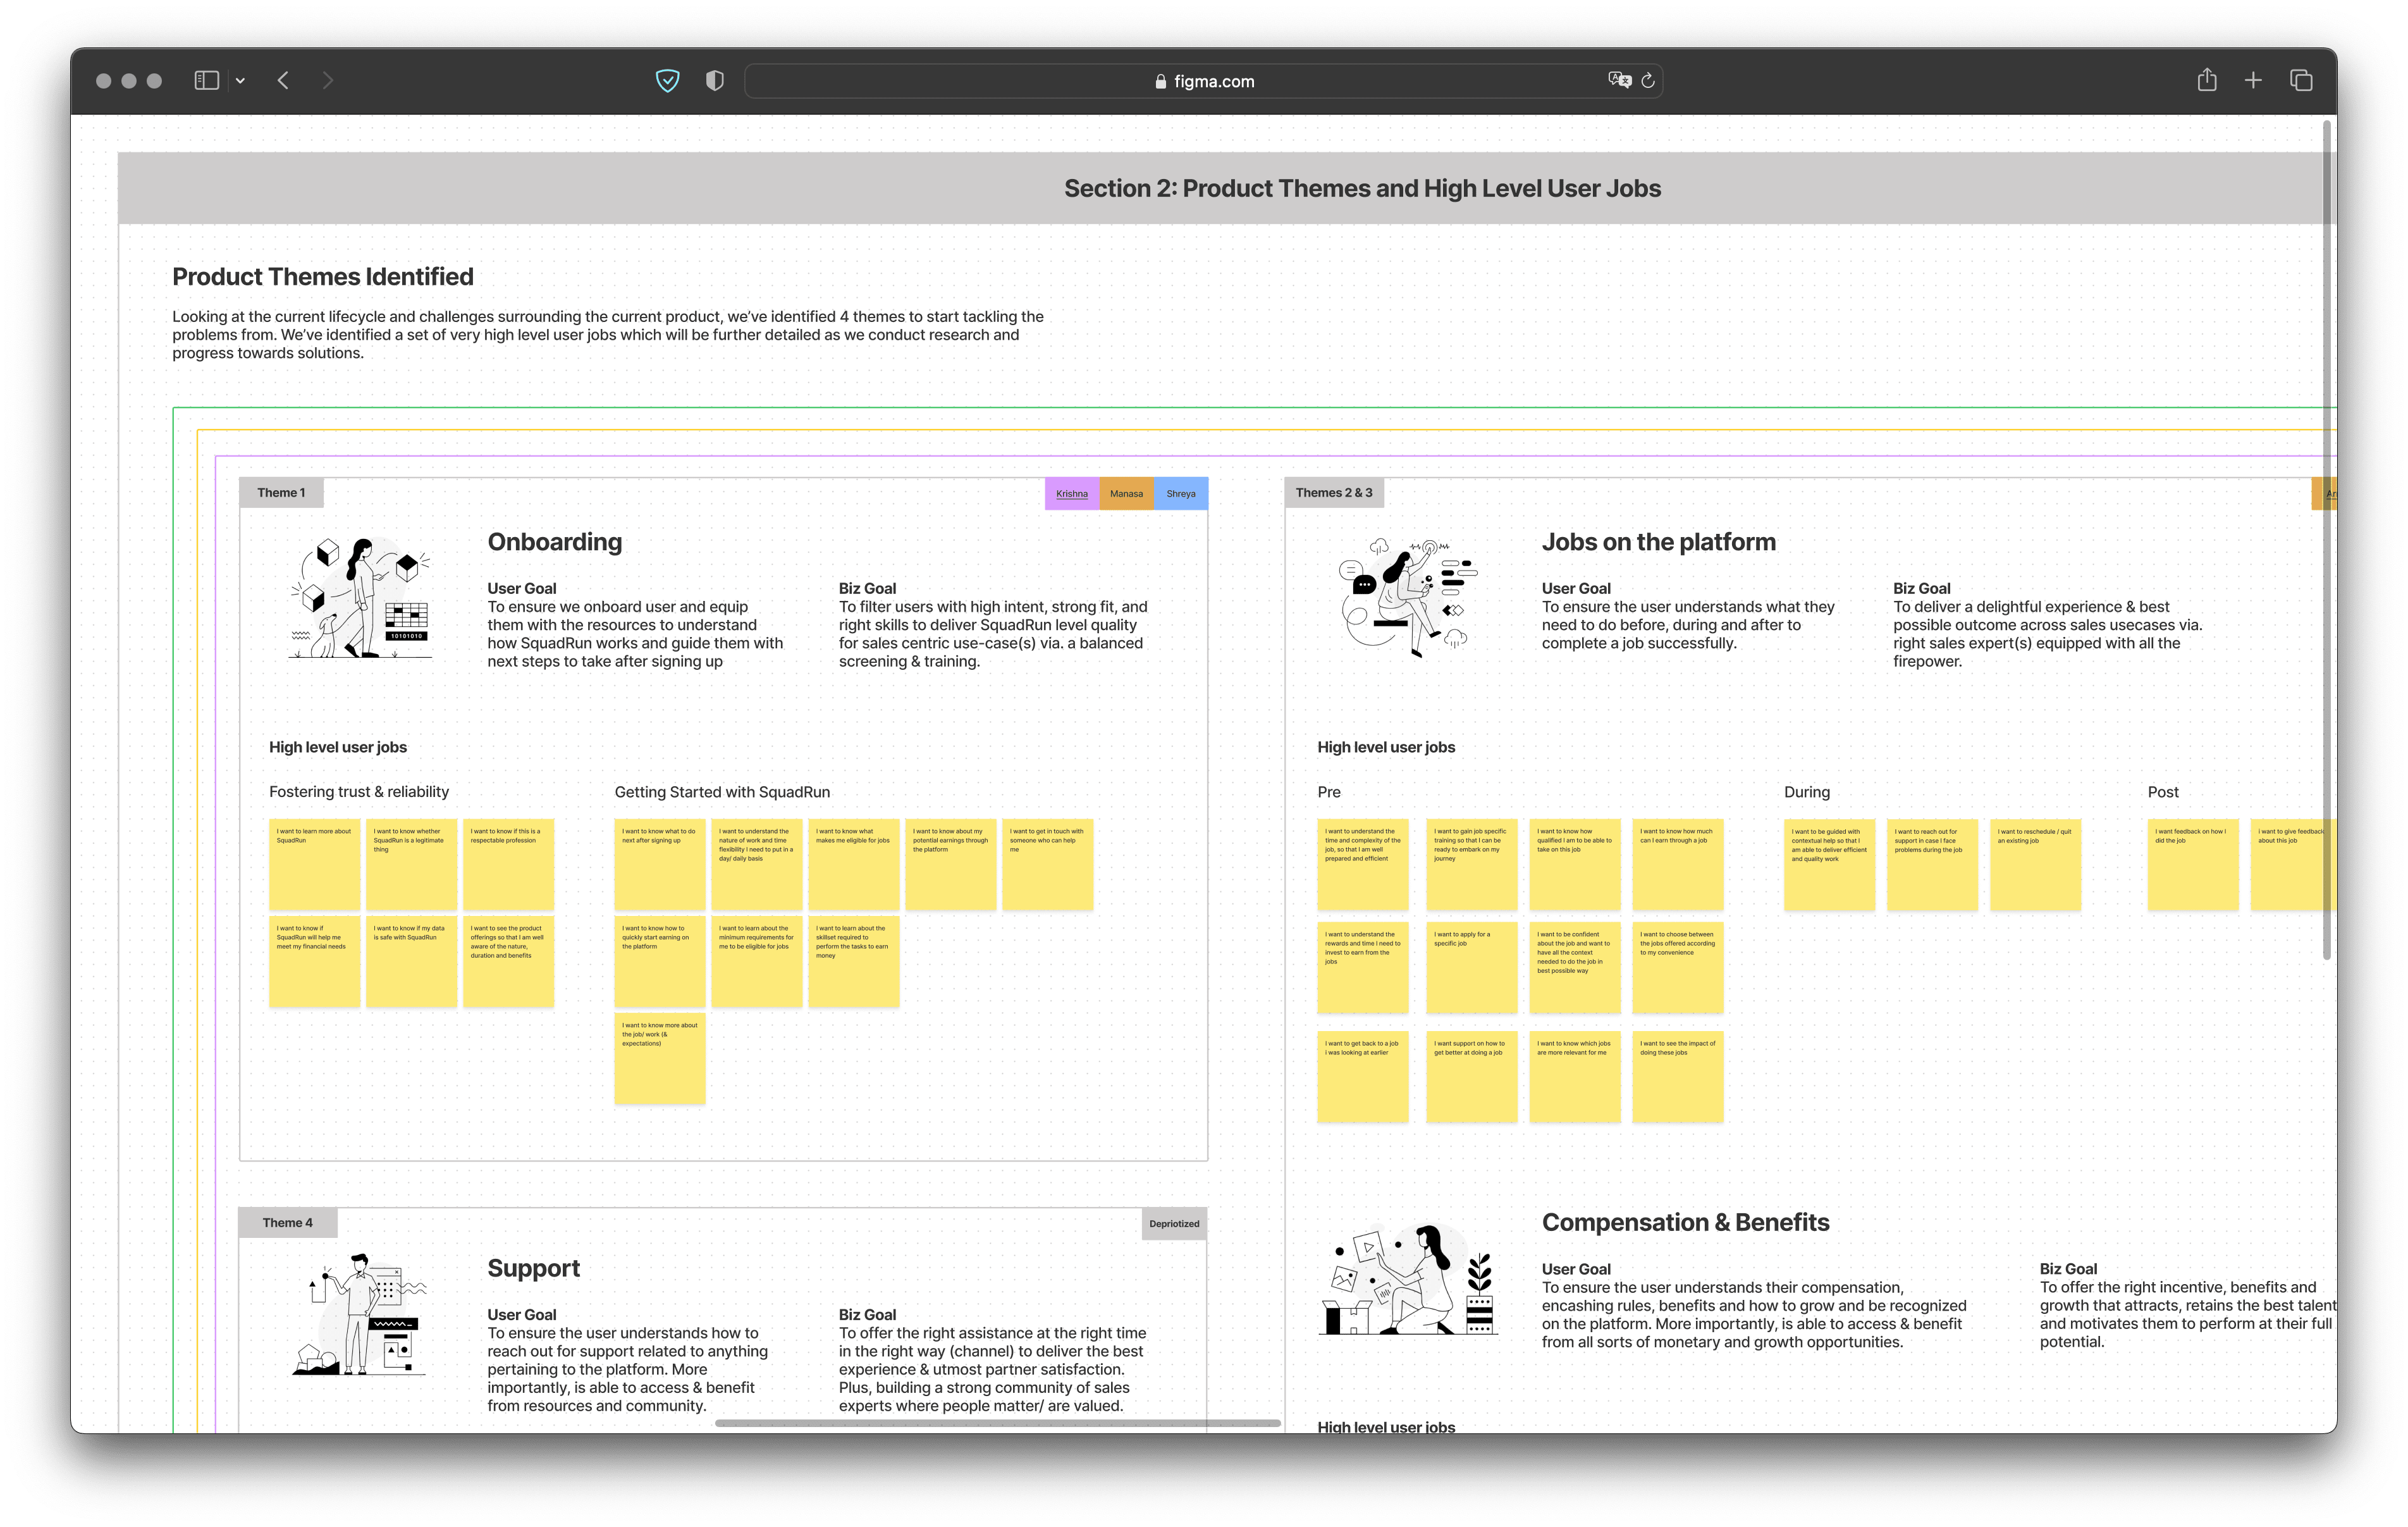Click the Post column label
This screenshot has height=1527, width=2408.
[x=2162, y=791]
